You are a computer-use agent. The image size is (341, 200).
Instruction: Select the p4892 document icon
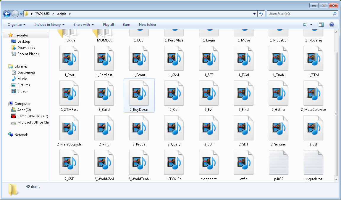[279, 162]
